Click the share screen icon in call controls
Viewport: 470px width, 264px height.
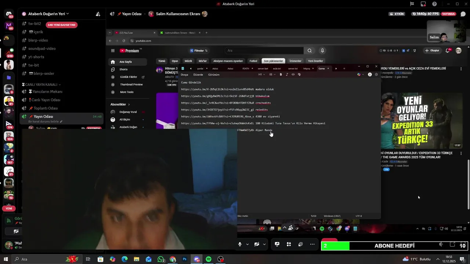point(277,244)
